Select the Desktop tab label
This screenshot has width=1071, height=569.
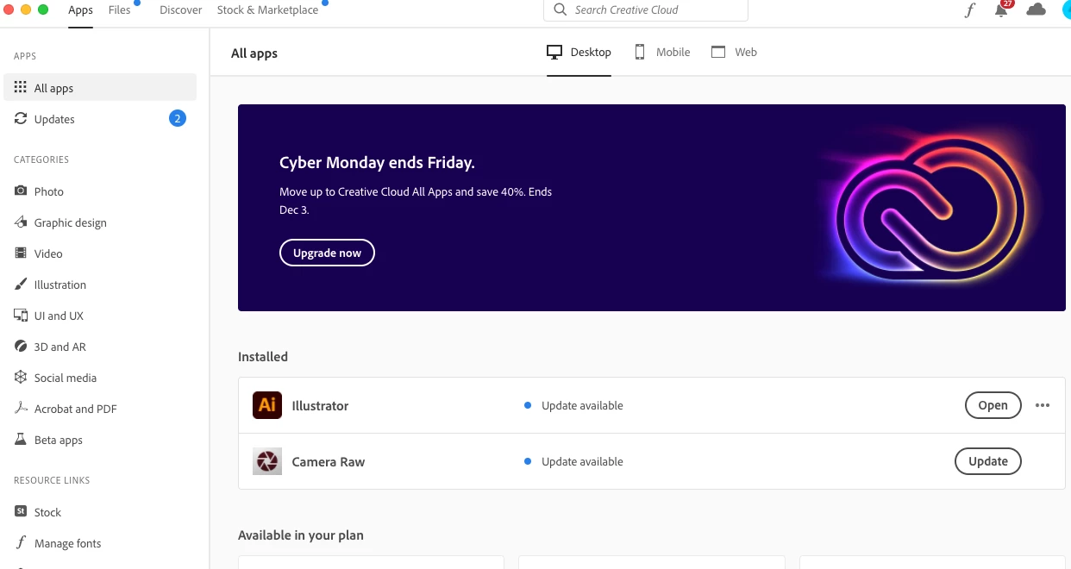coord(591,53)
